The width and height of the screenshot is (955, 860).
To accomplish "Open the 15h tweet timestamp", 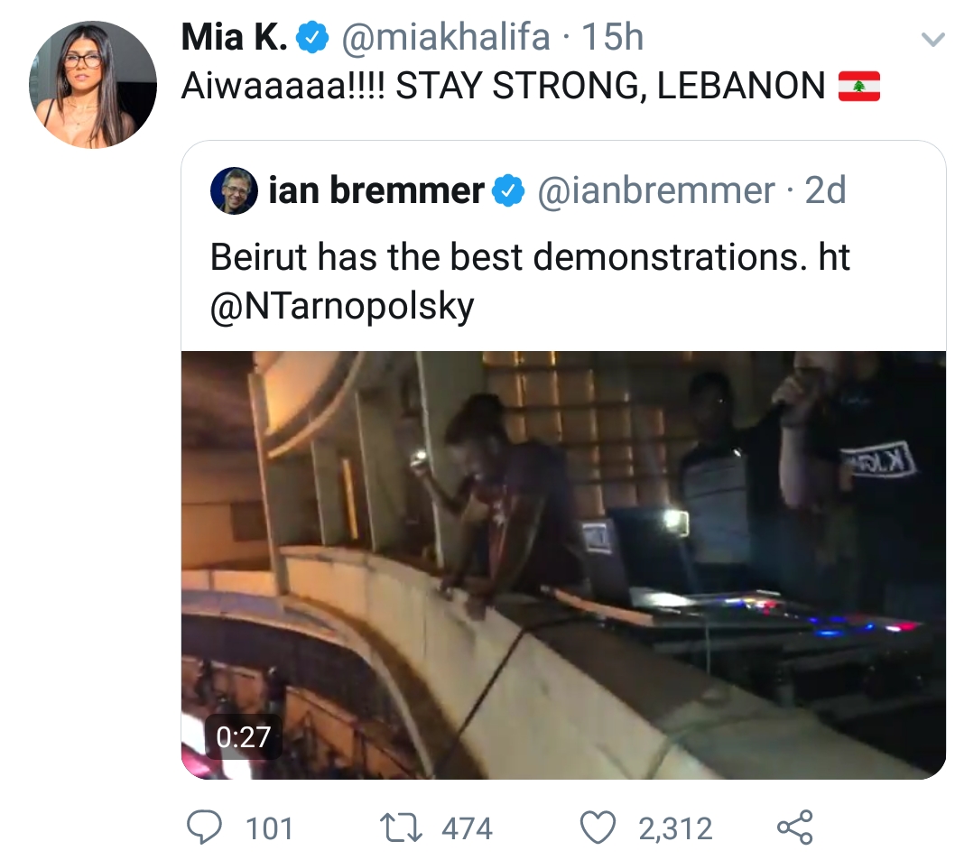I will pos(612,37).
